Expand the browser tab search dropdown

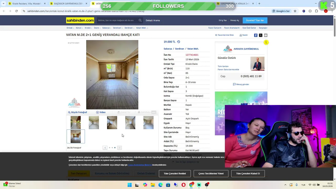(3, 3)
